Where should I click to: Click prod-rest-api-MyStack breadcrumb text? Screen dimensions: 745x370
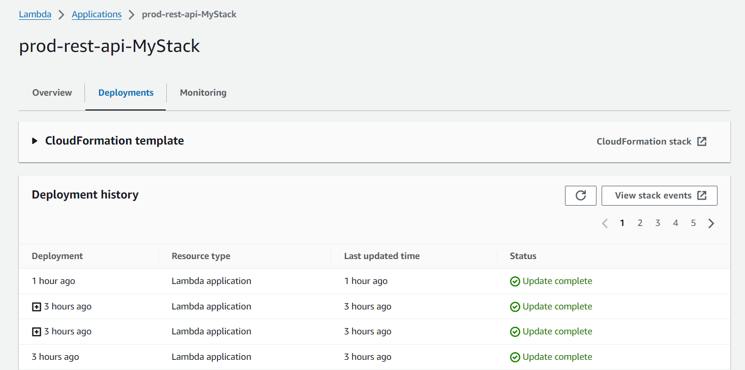click(x=189, y=14)
